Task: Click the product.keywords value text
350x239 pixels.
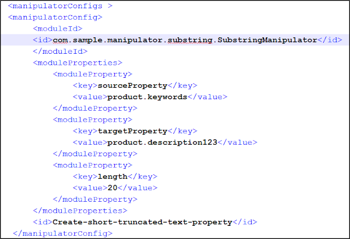Action: pyautogui.click(x=147, y=97)
